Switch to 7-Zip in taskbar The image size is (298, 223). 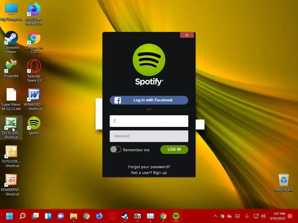(x=138, y=216)
